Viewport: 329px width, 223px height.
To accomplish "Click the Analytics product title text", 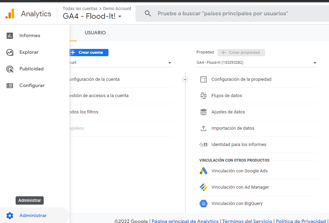I will click(36, 14).
